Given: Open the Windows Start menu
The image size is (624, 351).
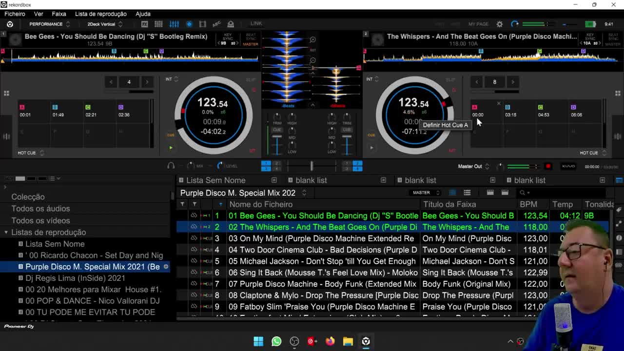Looking at the screenshot, I should click(x=258, y=341).
